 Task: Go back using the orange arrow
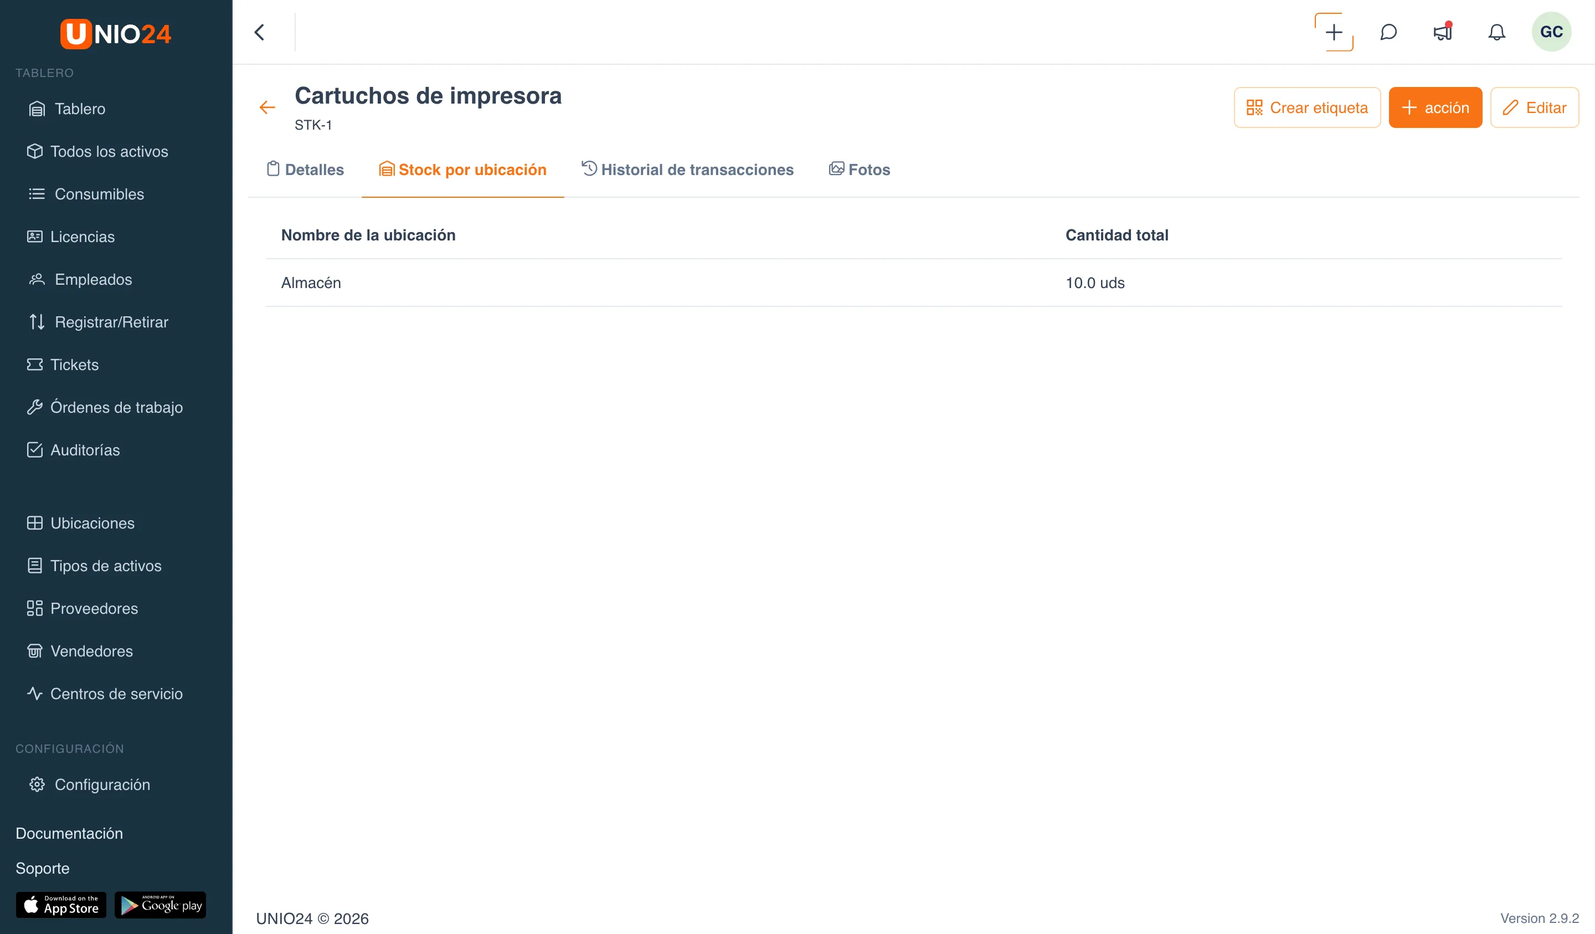267,107
